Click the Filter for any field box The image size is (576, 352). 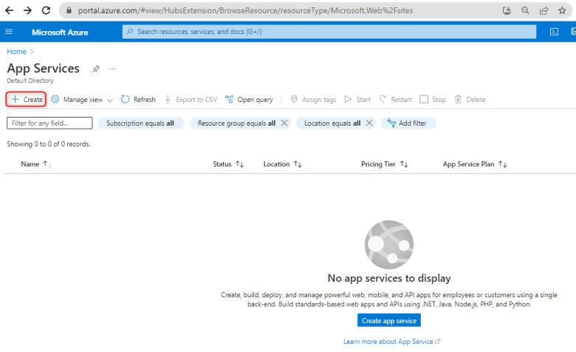coord(49,123)
